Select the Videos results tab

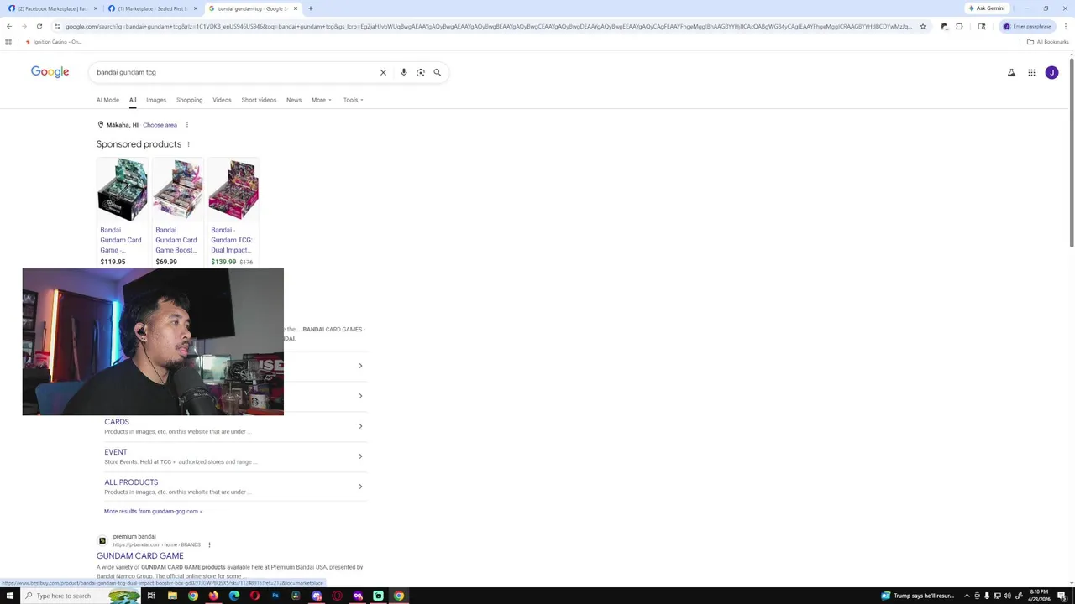222,100
